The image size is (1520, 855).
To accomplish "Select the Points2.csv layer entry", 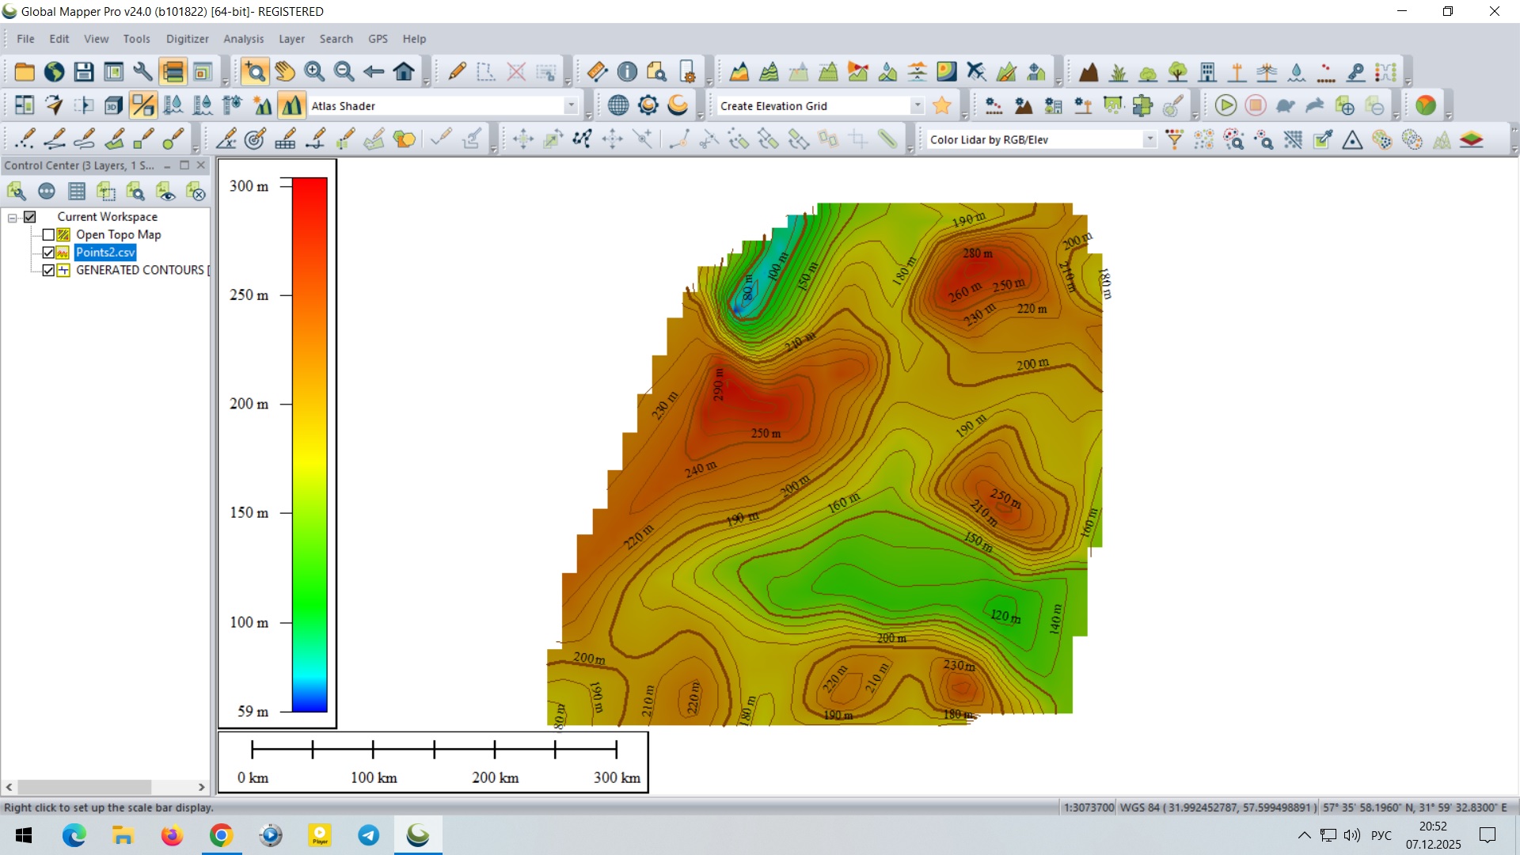I will tap(105, 253).
